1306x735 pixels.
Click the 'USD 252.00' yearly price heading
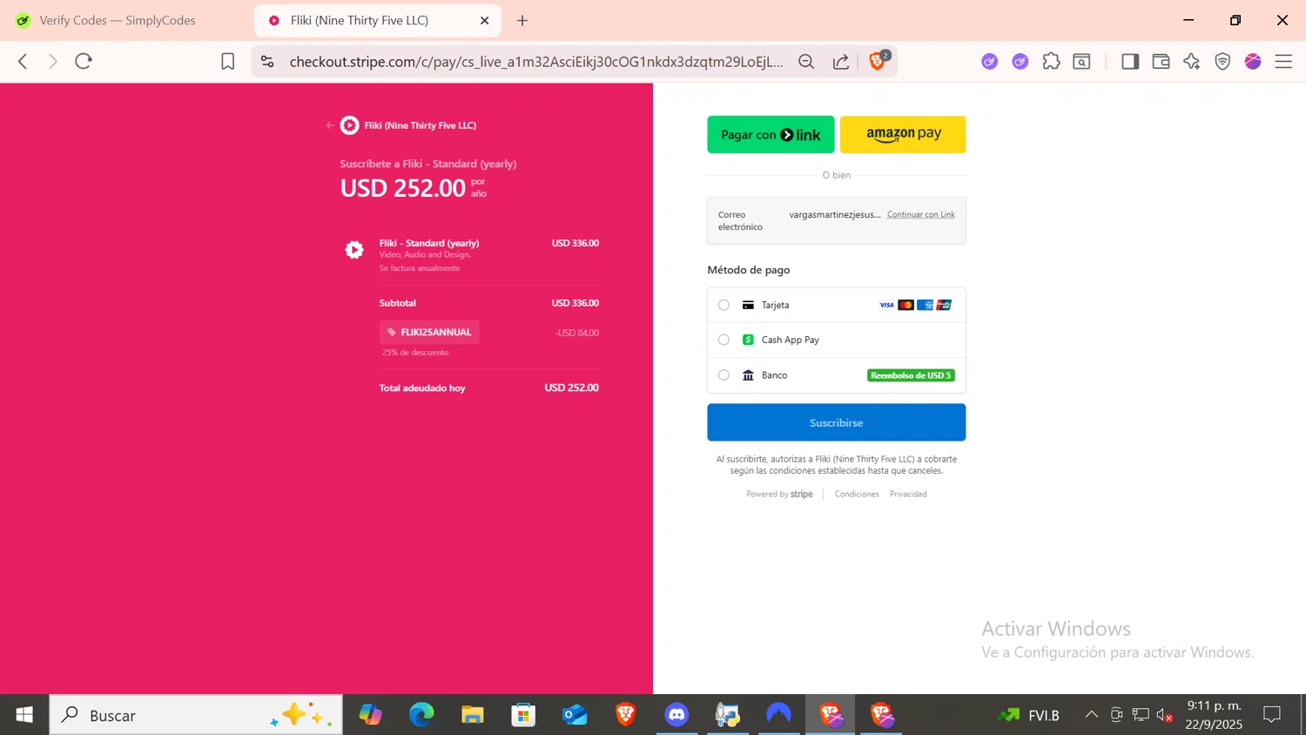pyautogui.click(x=403, y=188)
